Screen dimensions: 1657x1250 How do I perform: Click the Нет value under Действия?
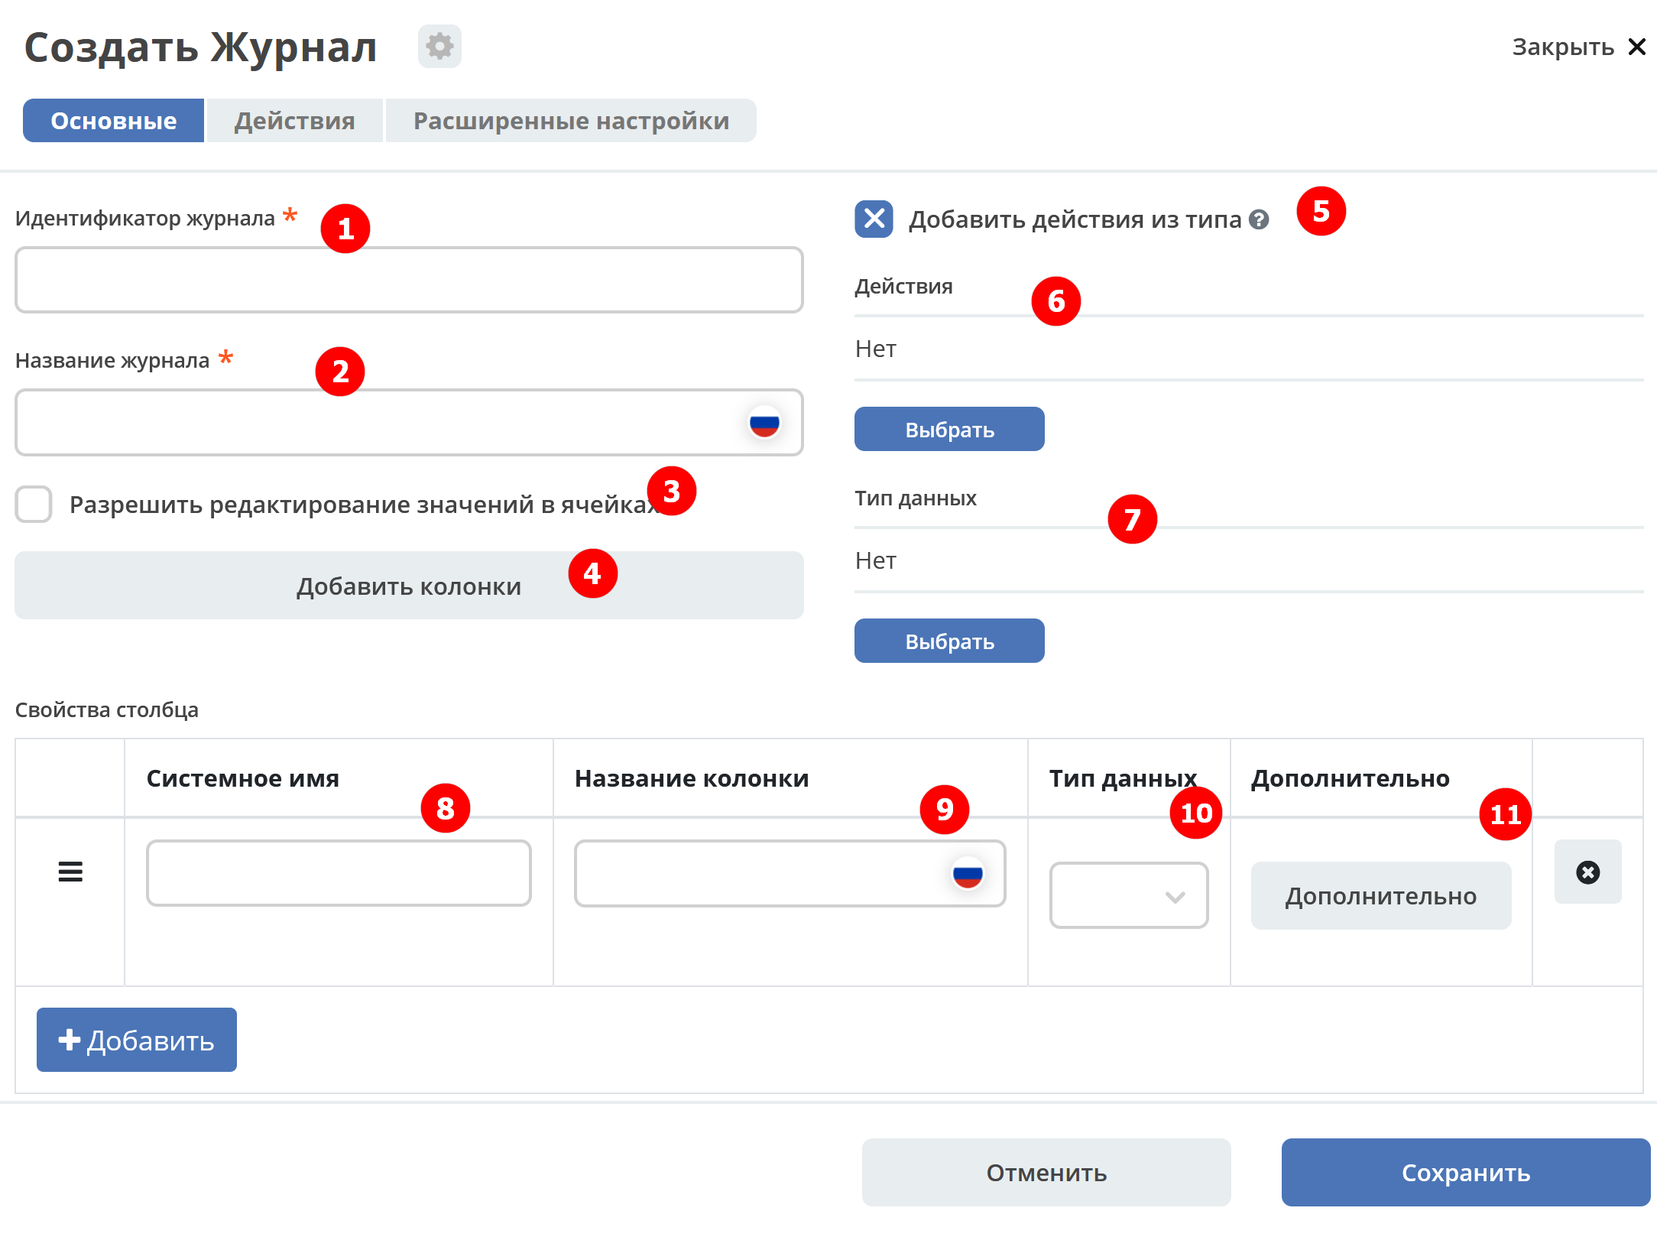tap(876, 349)
